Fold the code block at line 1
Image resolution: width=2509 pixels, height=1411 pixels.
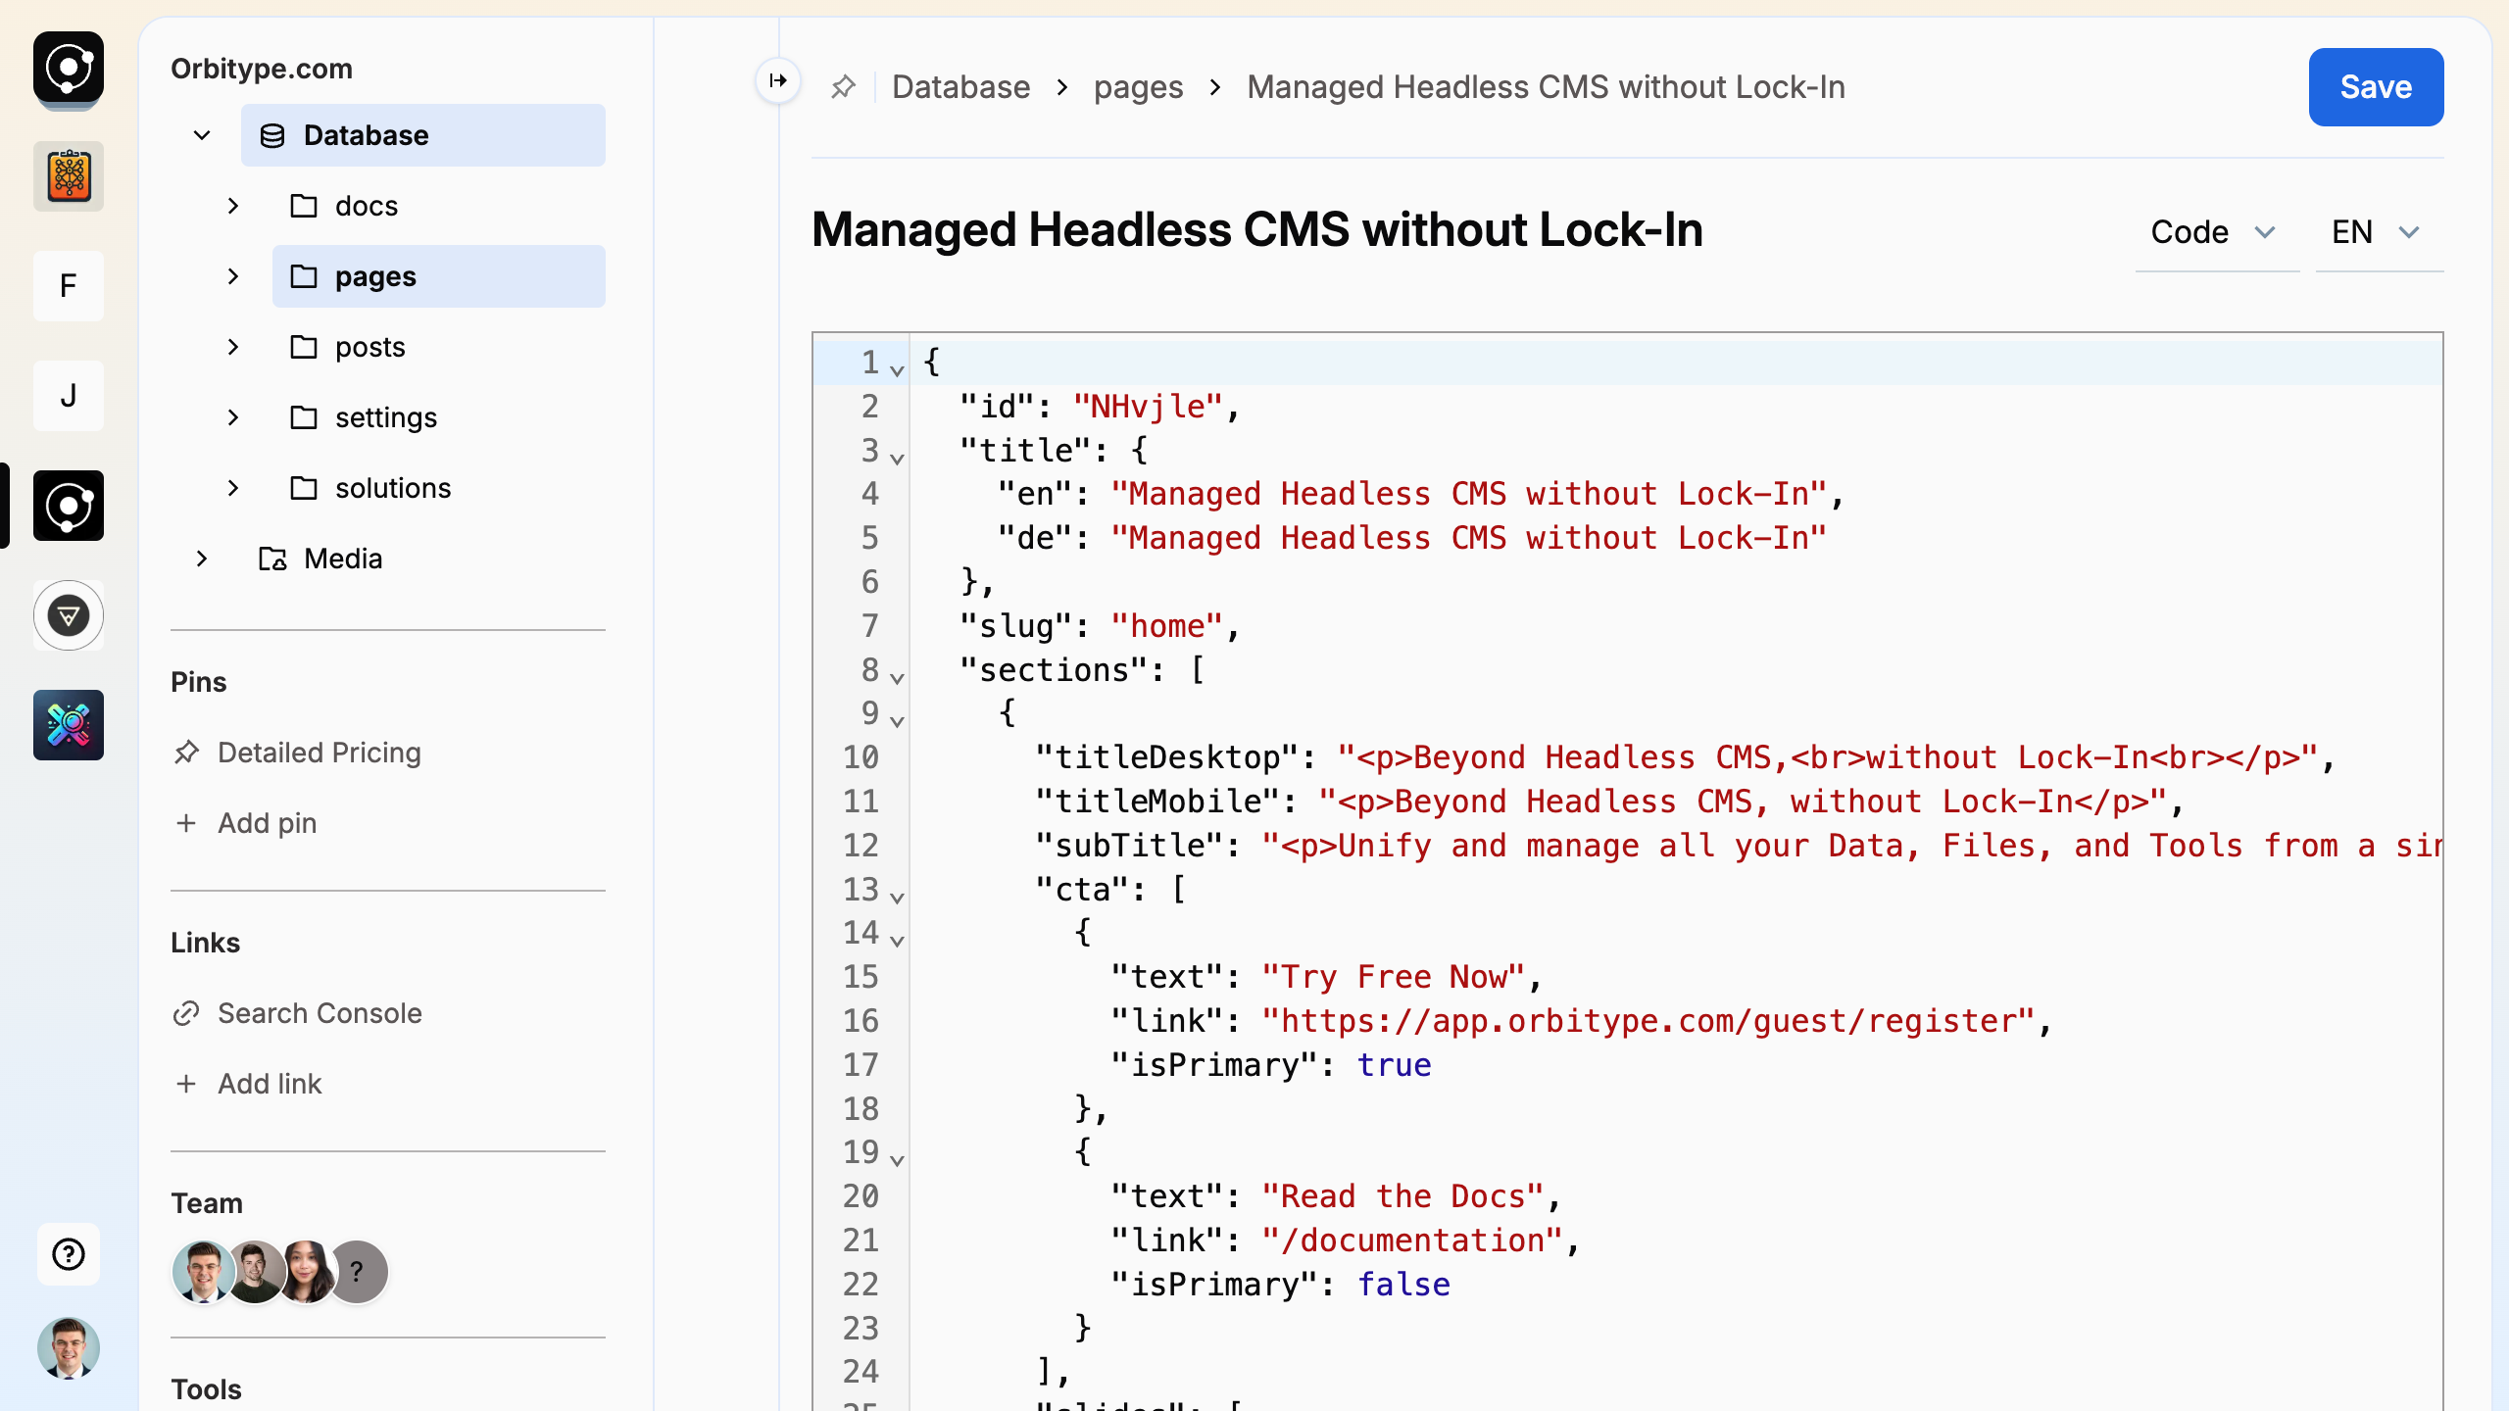[x=897, y=369]
